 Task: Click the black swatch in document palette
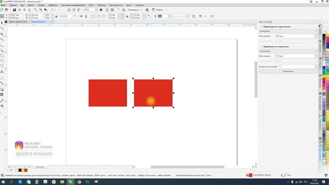tap(20, 170)
